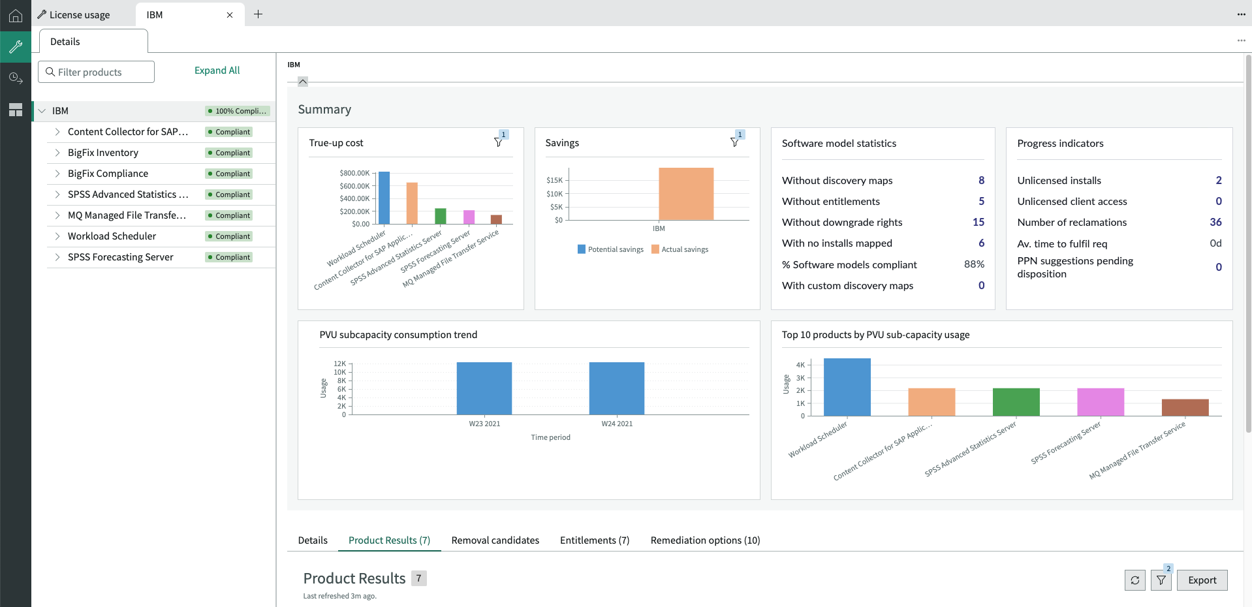Viewport: 1252px width, 607px height.
Task: Add a new tab with plus icon
Action: [x=258, y=14]
